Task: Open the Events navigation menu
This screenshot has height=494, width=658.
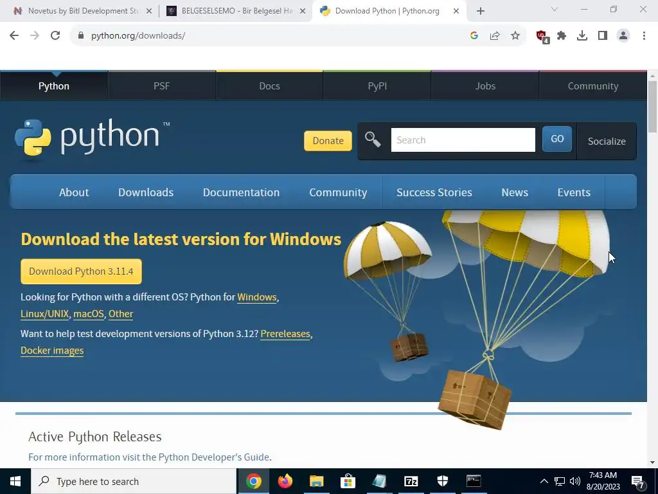Action: 574,192
